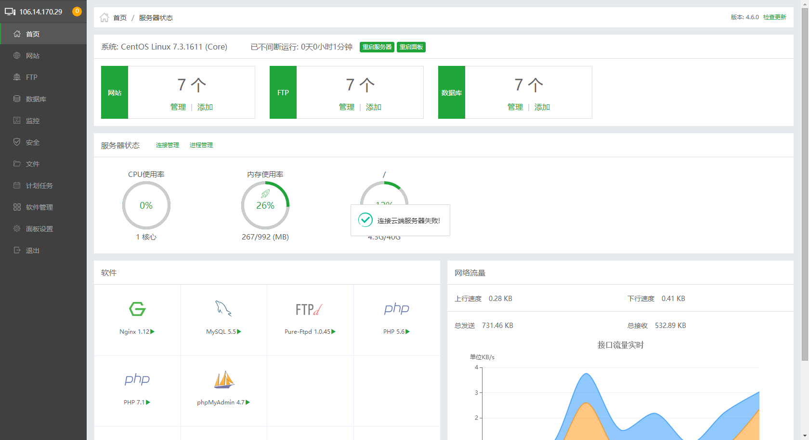Click 添加 under the FTP card
Image resolution: width=809 pixels, height=440 pixels.
(374, 107)
